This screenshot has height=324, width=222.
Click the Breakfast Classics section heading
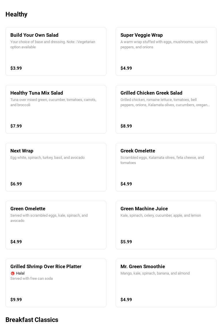32,320
